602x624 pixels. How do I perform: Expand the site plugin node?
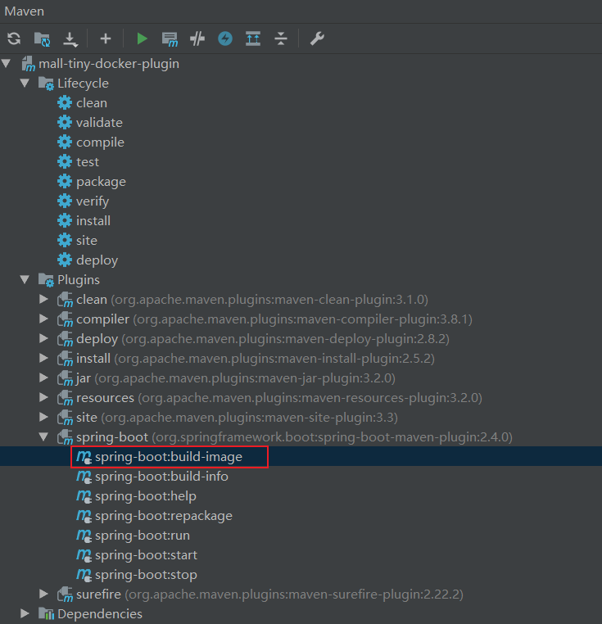(43, 417)
